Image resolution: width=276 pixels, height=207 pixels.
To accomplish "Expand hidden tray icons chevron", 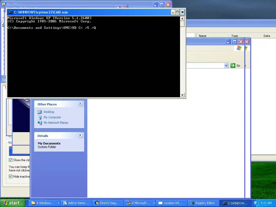I will (256, 203).
